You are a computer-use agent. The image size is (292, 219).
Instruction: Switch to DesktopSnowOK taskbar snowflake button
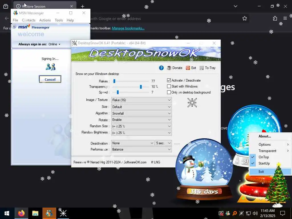[x=63, y=213]
